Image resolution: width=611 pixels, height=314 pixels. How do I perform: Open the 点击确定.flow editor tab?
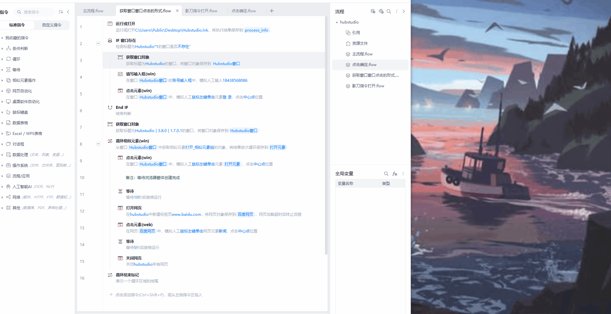tap(244, 11)
